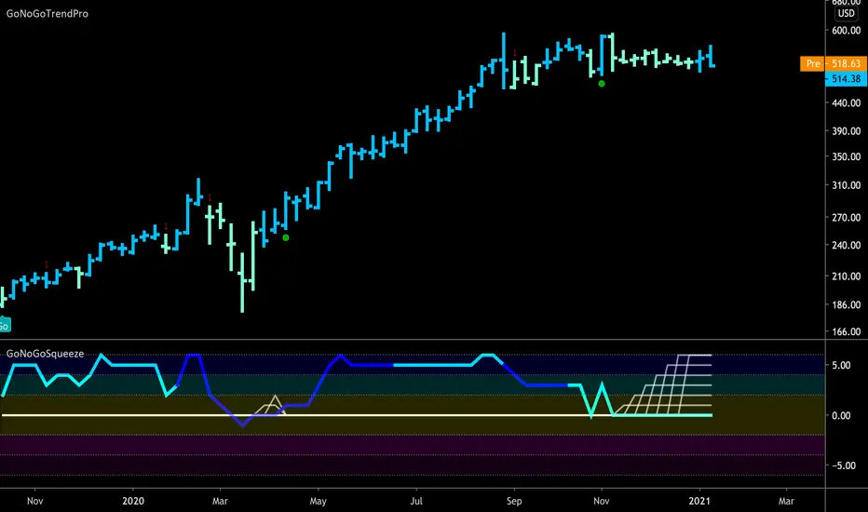Click the green dot marker near April
Viewport: 868px width, 512px height.
tap(286, 238)
